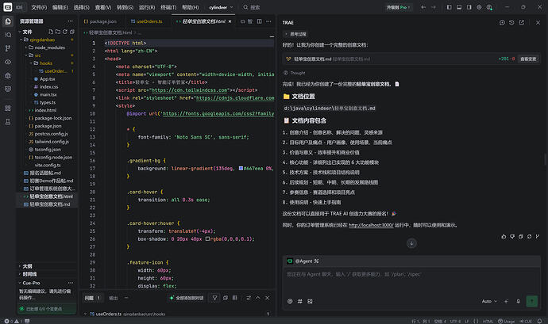Open the 编辑(E) menu
548x324 pixels.
coord(60,7)
